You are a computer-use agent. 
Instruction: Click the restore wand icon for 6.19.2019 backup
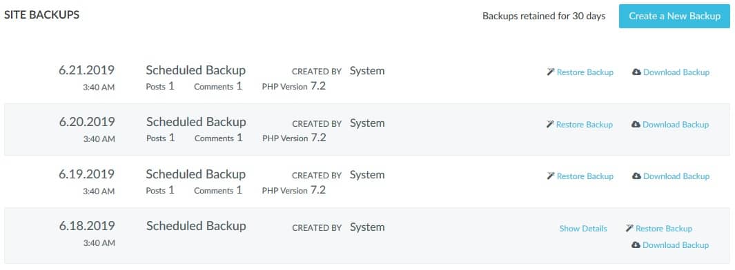click(551, 176)
